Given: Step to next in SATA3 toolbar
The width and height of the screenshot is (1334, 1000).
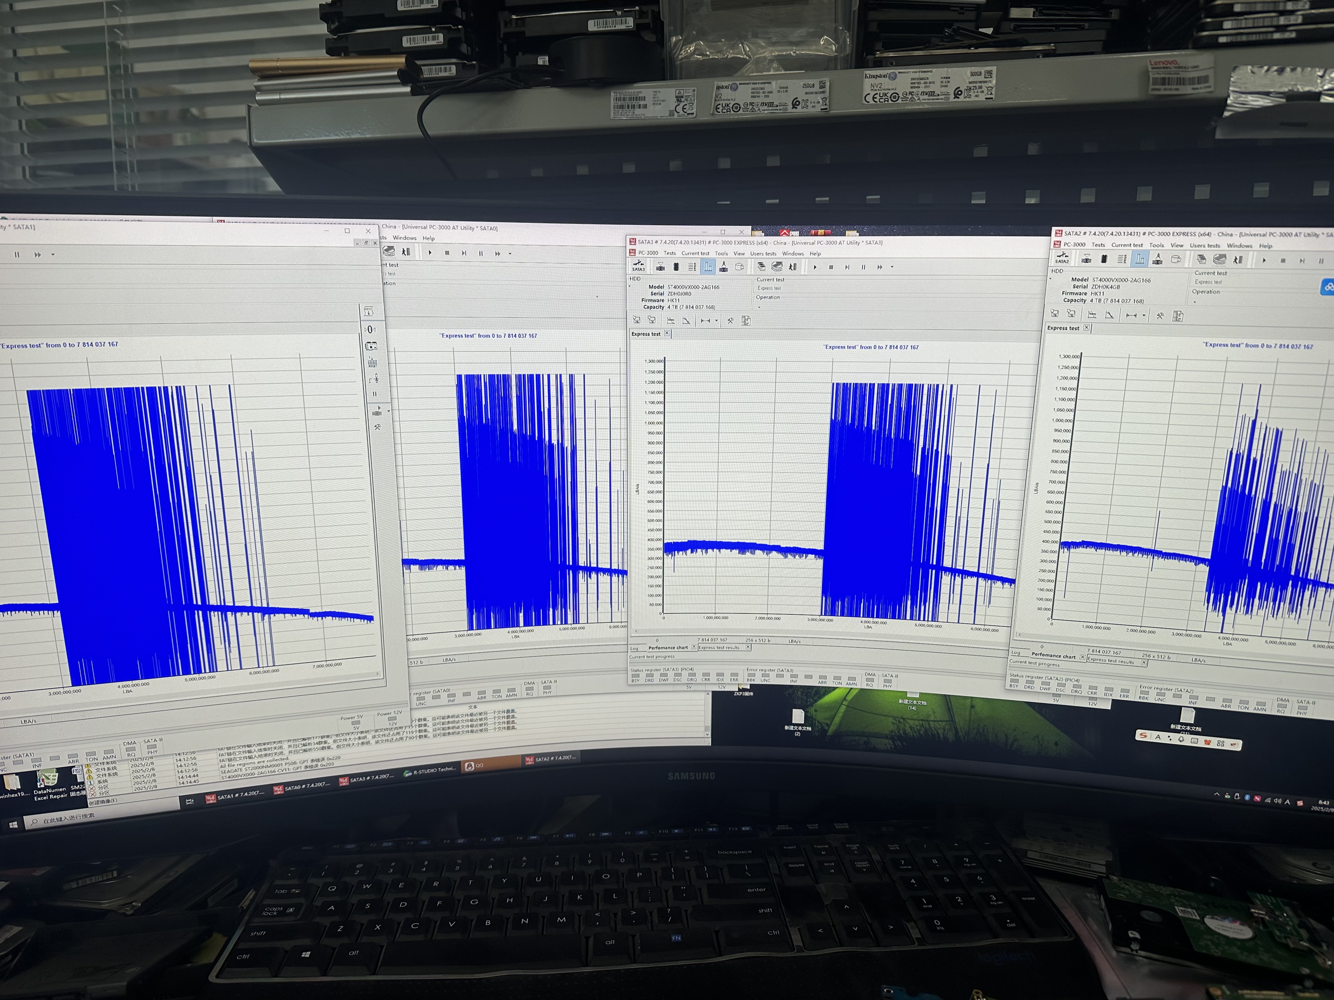Looking at the screenshot, I should point(847,267).
